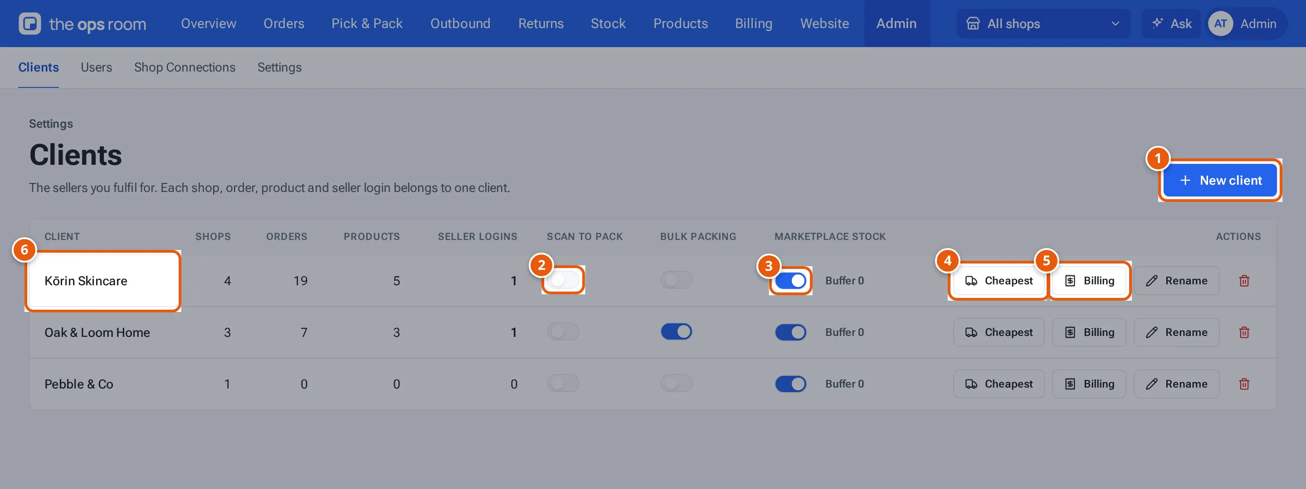
Task: Click trash icon for Pebble & Co
Action: point(1243,384)
